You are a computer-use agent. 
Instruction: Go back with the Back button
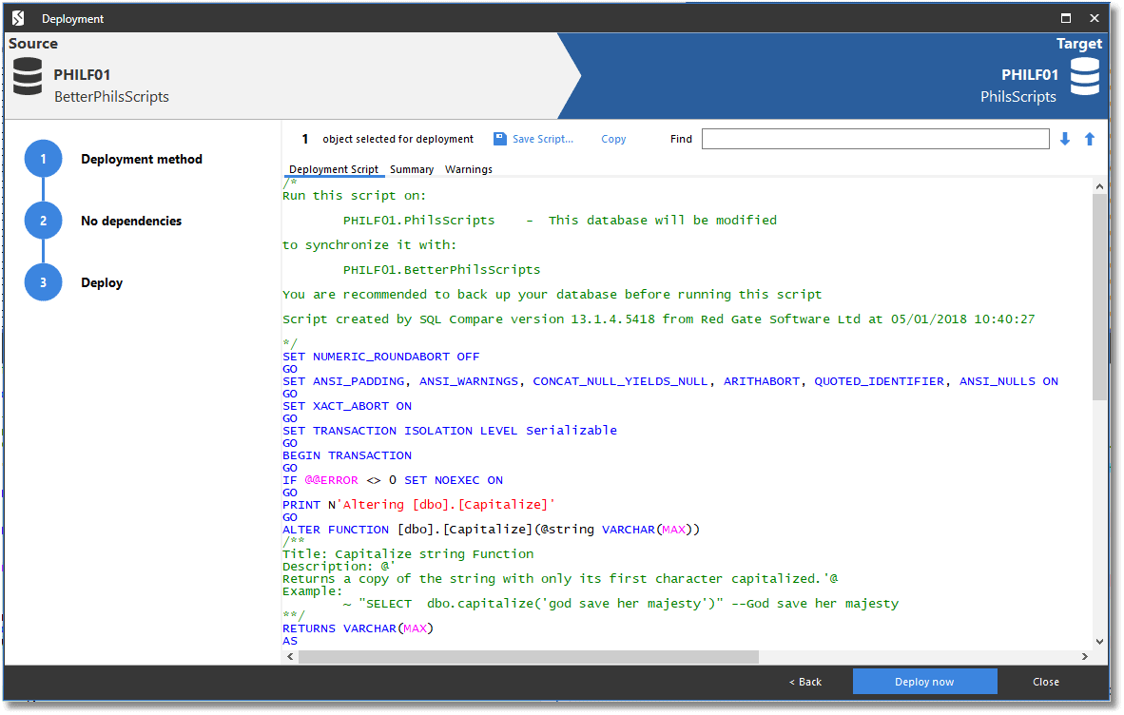tap(805, 682)
